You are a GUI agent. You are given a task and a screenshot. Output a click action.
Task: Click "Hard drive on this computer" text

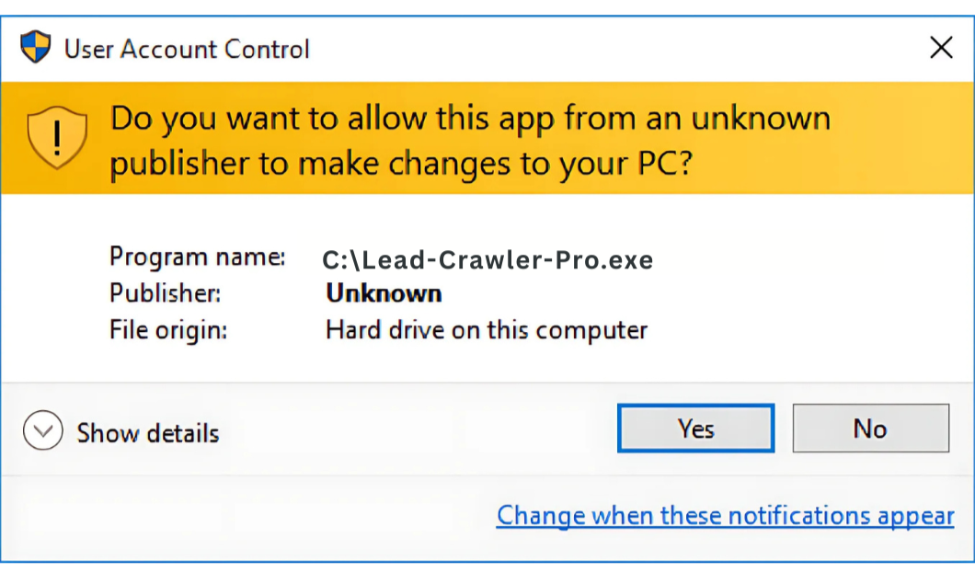pos(487,330)
